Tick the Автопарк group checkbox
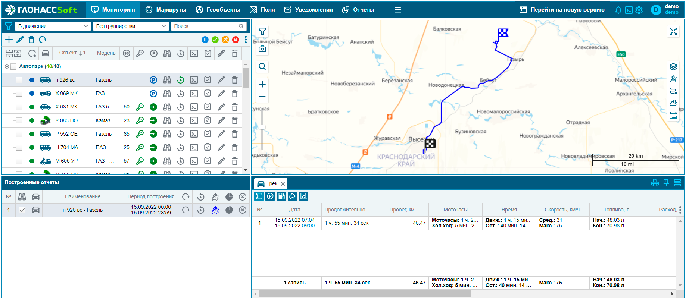686x299 pixels. tap(14, 67)
